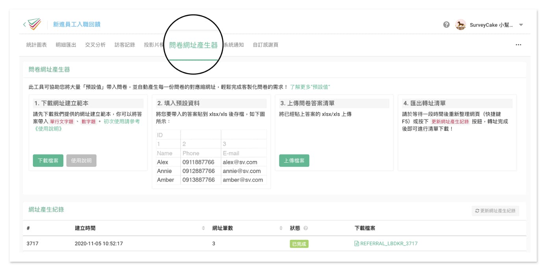Open the help question mark icon
551x272 pixels.
click(446, 25)
